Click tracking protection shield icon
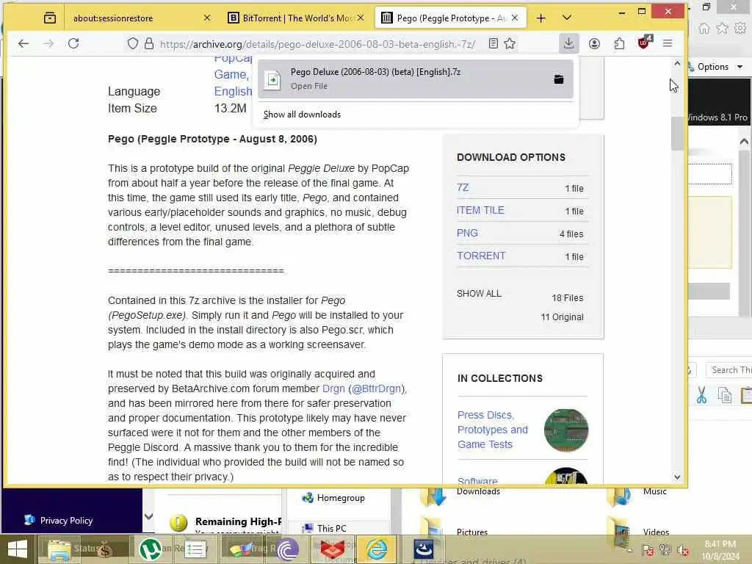752x564 pixels. click(133, 43)
